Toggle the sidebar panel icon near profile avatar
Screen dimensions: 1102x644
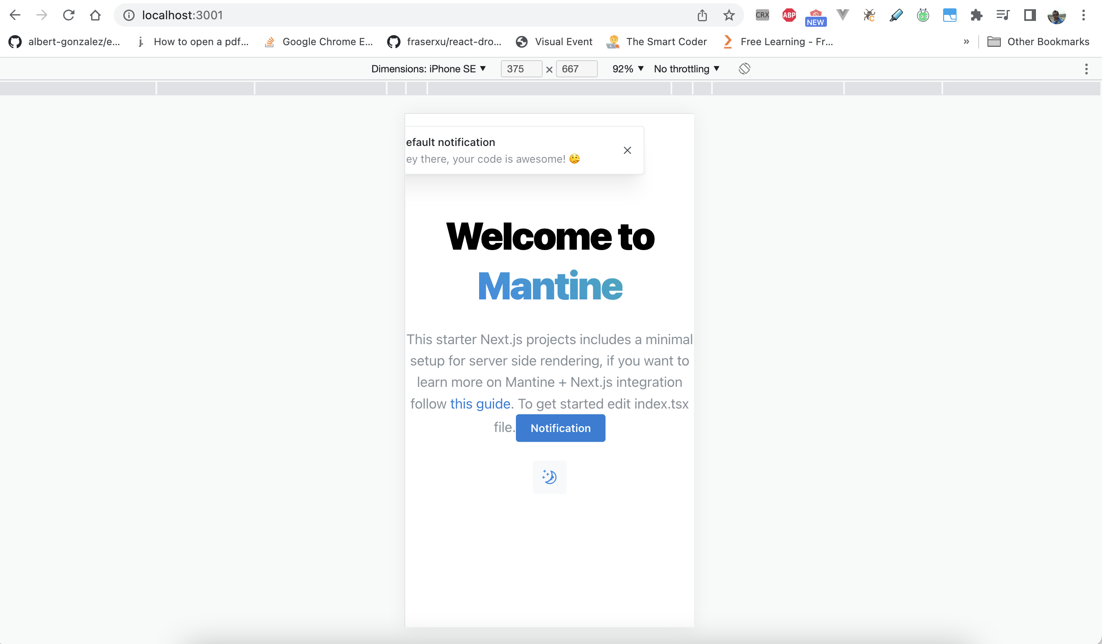tap(1030, 15)
